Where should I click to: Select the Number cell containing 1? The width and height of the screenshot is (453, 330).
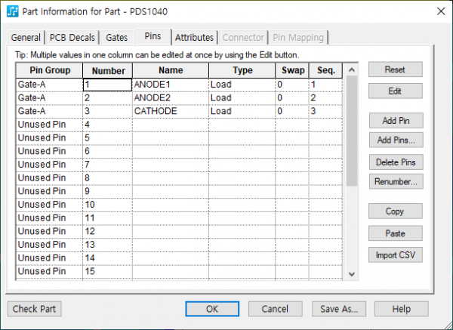click(106, 85)
